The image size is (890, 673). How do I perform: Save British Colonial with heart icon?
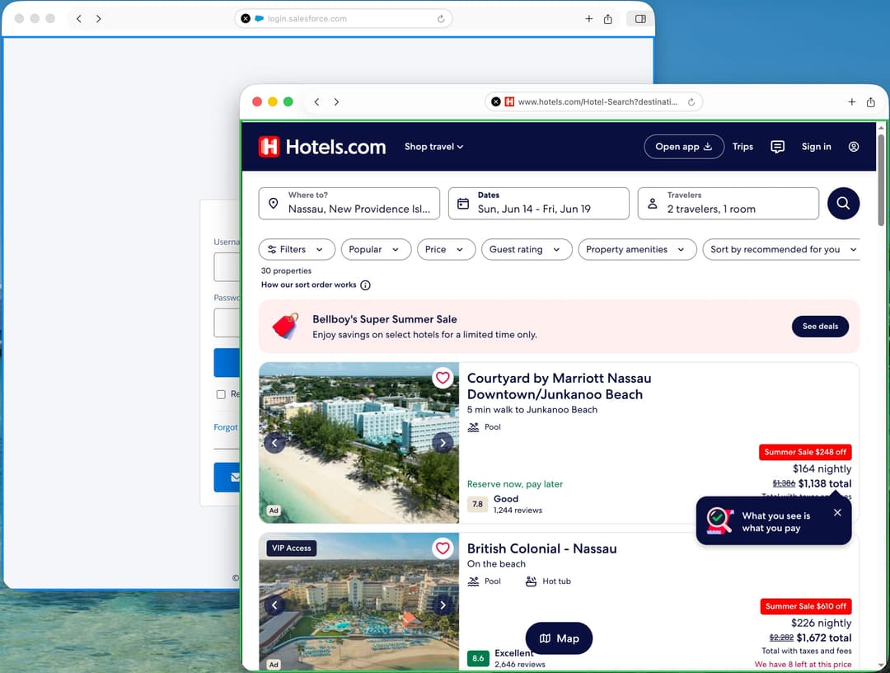[443, 548]
